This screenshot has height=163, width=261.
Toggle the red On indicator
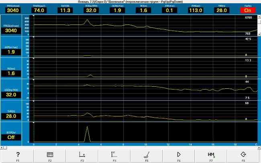pyautogui.click(x=247, y=10)
